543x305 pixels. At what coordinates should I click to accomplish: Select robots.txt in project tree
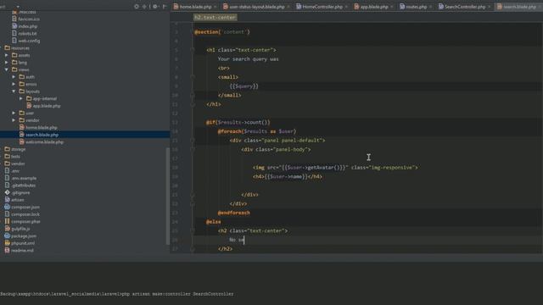tap(27, 34)
